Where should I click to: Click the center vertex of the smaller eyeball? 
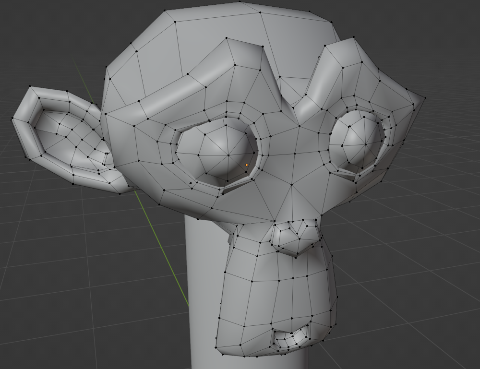pyautogui.click(x=365, y=144)
